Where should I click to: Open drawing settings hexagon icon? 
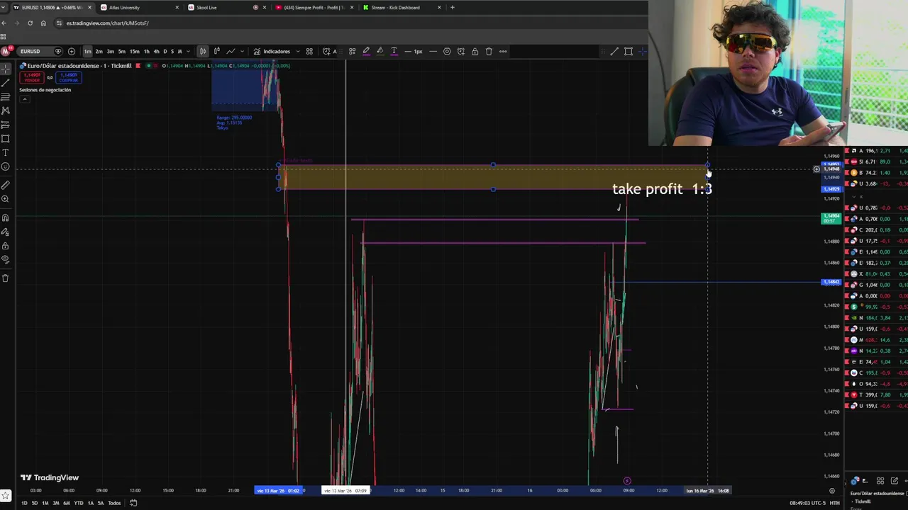tap(447, 51)
